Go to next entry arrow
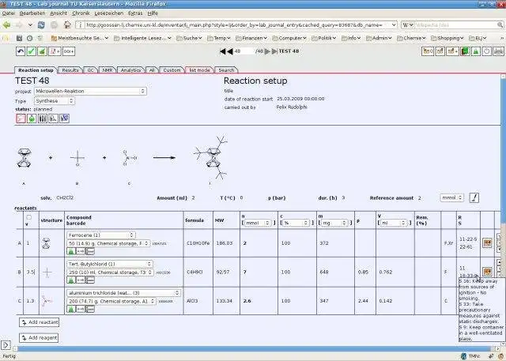506x361 pixels. [267, 51]
